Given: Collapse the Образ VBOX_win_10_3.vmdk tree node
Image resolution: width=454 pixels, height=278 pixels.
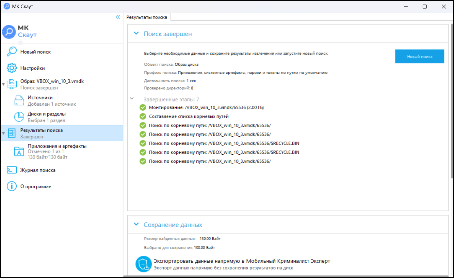Looking at the screenshot, I should tap(3, 85).
